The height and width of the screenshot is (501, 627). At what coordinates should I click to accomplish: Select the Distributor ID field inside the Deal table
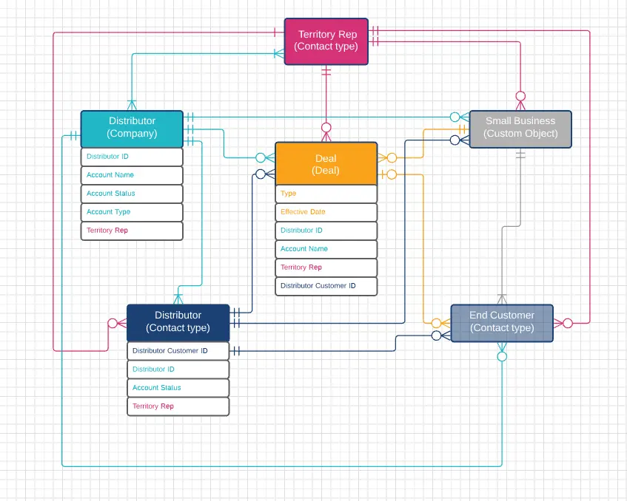326,231
